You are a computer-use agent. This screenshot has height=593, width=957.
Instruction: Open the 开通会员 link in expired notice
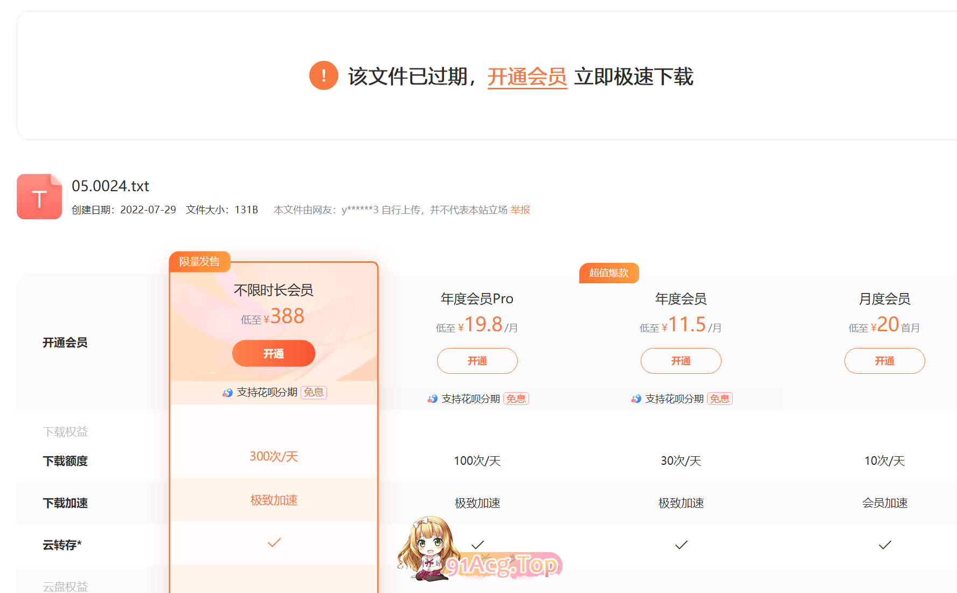(526, 76)
